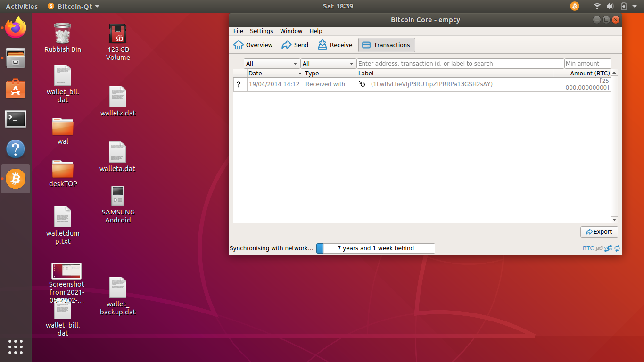Sort transactions by Label column header
Viewport: 644px width, 362px height.
point(455,74)
